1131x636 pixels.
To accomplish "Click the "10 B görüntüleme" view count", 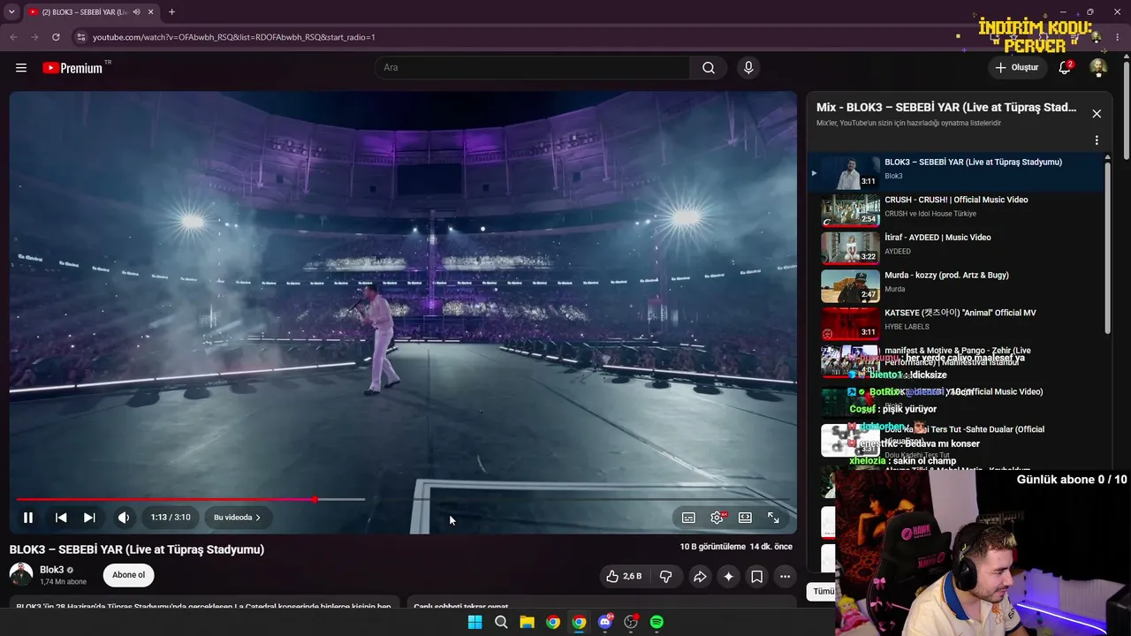I will 713,547.
